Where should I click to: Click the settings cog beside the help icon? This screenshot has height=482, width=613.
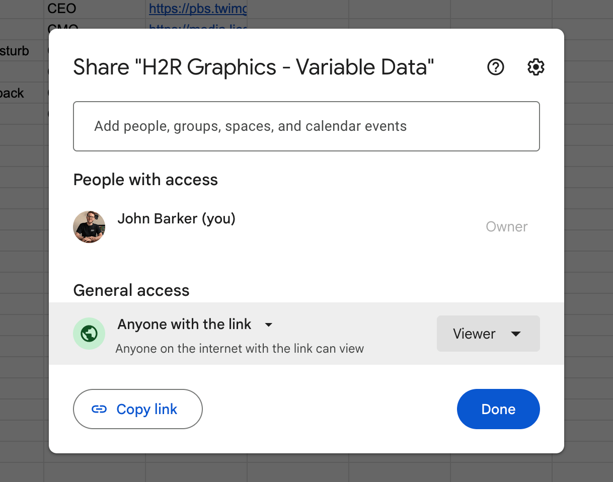535,66
